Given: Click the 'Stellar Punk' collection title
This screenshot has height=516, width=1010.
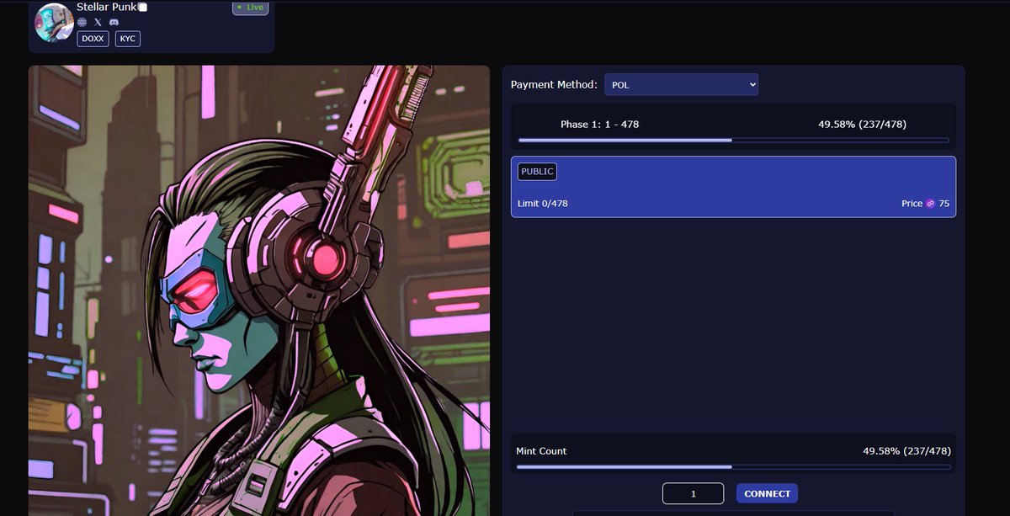Looking at the screenshot, I should point(107,7).
